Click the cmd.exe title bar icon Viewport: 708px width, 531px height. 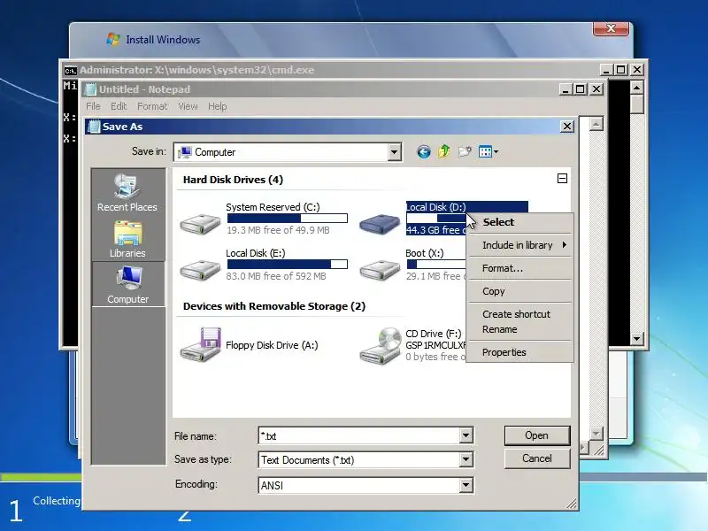pyautogui.click(x=71, y=71)
